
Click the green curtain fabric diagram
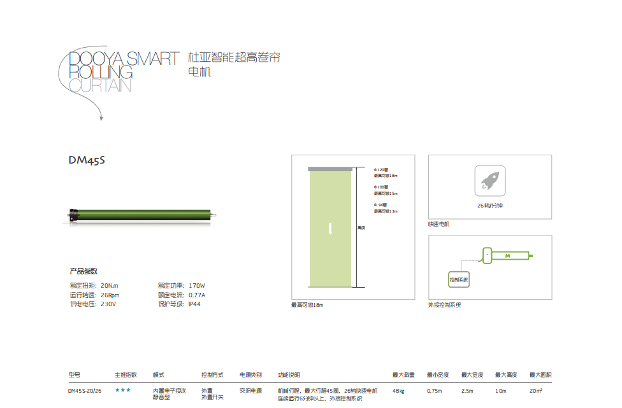point(330,229)
